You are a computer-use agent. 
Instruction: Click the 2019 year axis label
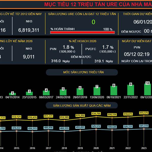point(80,148)
